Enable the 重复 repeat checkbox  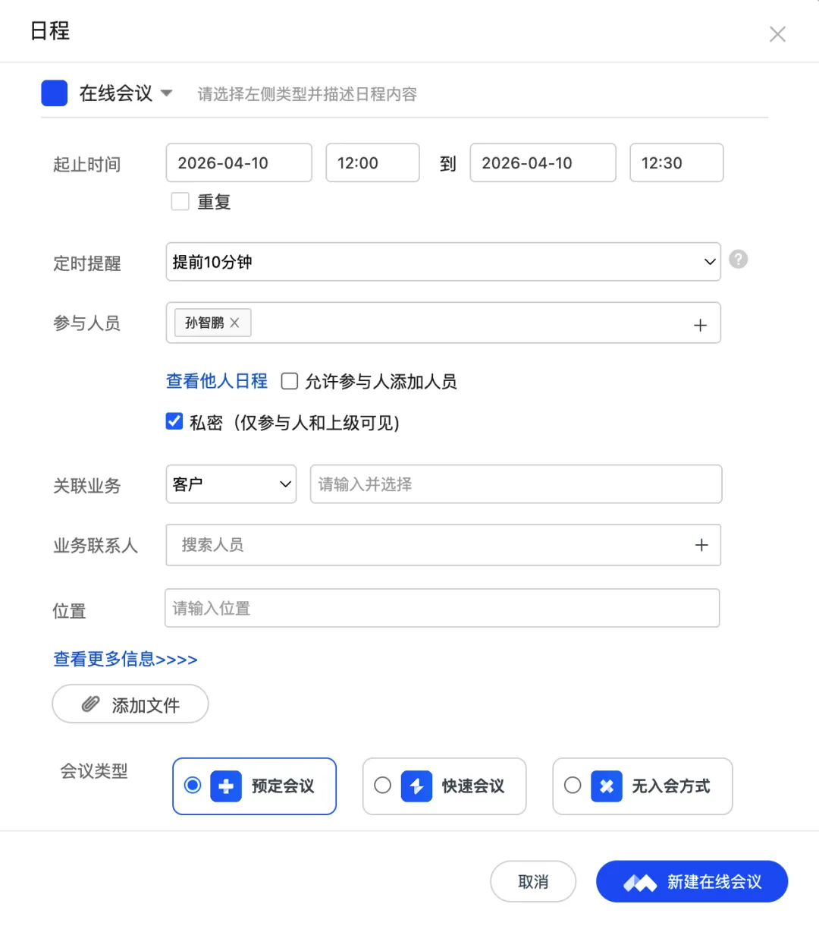(x=180, y=201)
